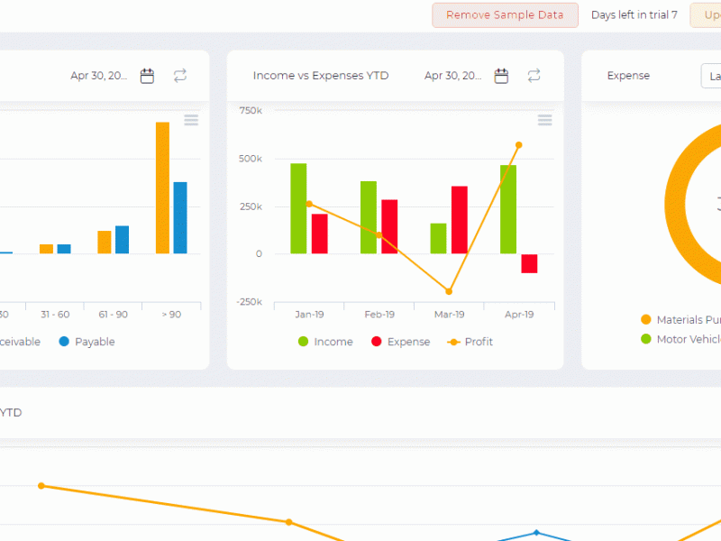Open the chart menu on the Payable aging chart

tap(191, 120)
